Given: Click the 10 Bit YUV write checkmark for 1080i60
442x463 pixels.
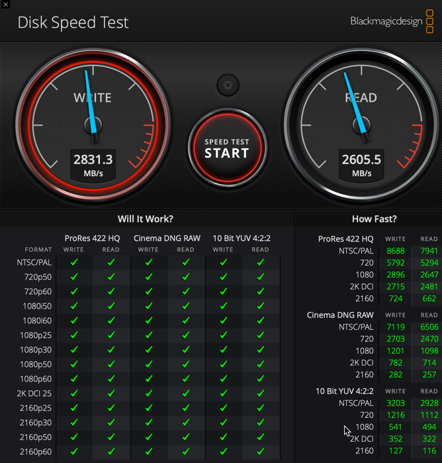Looking at the screenshot, I should (x=224, y=321).
